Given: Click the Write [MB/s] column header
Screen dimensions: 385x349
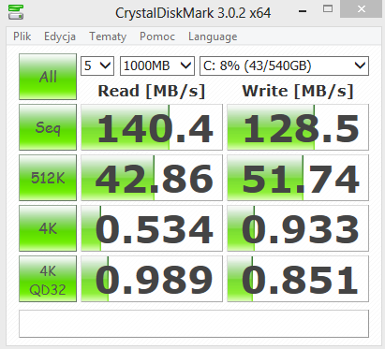Looking at the screenshot, I should tap(298, 91).
